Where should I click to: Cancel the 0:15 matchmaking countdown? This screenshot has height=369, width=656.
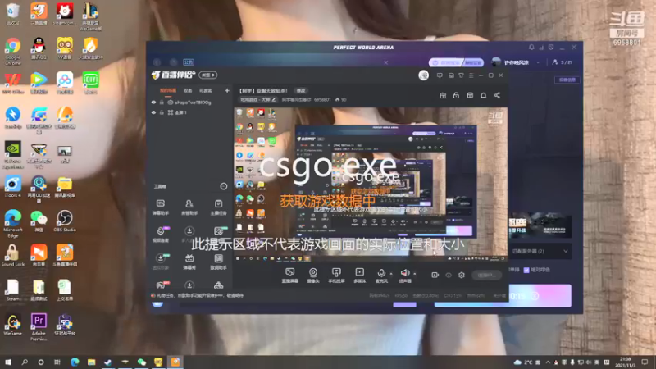point(535,296)
